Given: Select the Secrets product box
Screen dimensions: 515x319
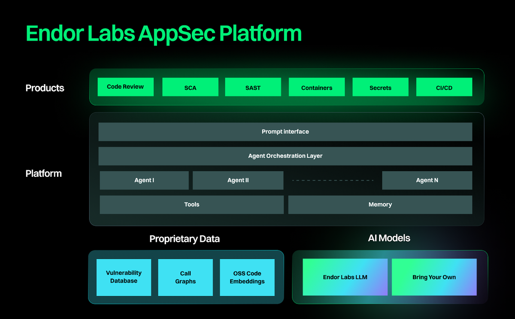Looking at the screenshot, I should click(380, 87).
